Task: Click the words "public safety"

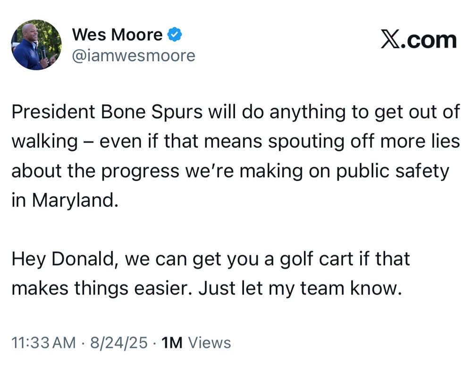Action: point(393,171)
